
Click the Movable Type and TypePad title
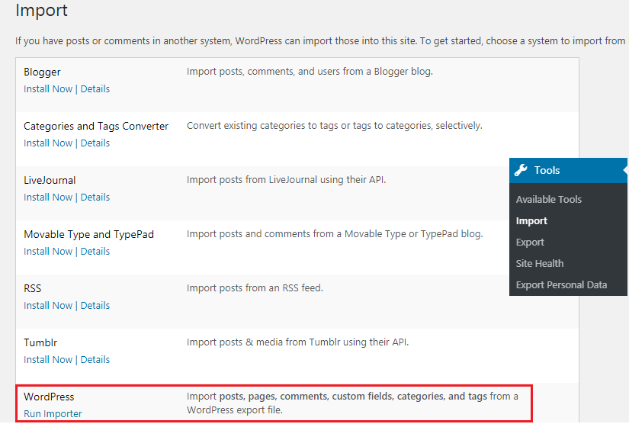[x=88, y=235]
